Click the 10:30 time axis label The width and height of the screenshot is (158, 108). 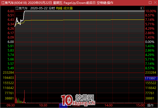coord(43,105)
